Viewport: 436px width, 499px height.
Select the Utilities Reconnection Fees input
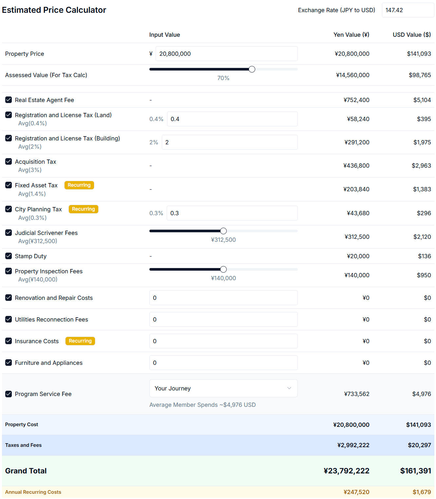(223, 320)
